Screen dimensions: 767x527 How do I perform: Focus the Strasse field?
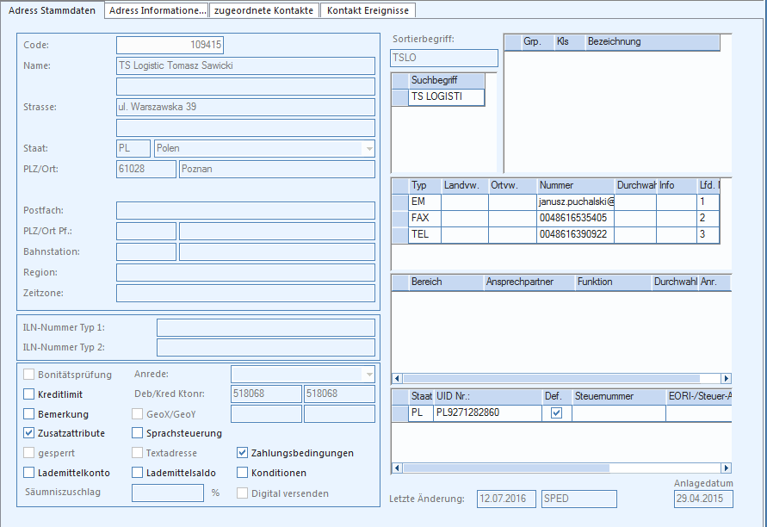pos(245,107)
